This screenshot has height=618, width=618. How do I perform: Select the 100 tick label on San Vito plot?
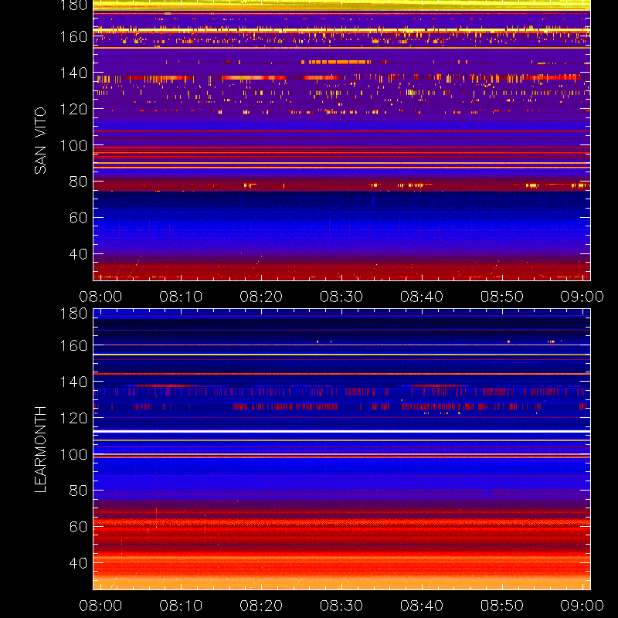click(73, 145)
